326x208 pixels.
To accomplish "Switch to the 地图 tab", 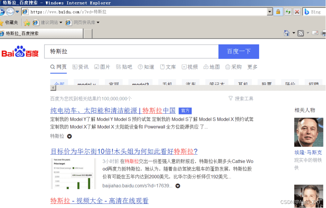I will (x=212, y=67).
